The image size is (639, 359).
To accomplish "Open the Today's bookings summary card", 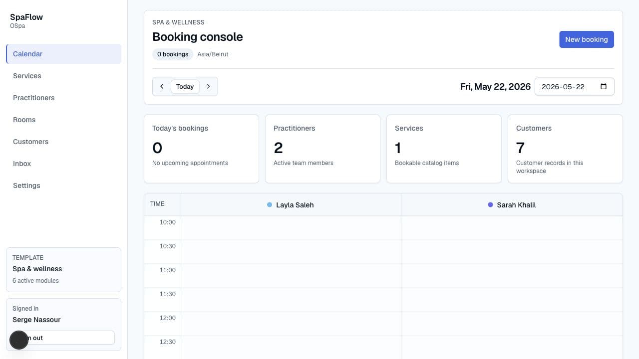I will click(x=201, y=149).
